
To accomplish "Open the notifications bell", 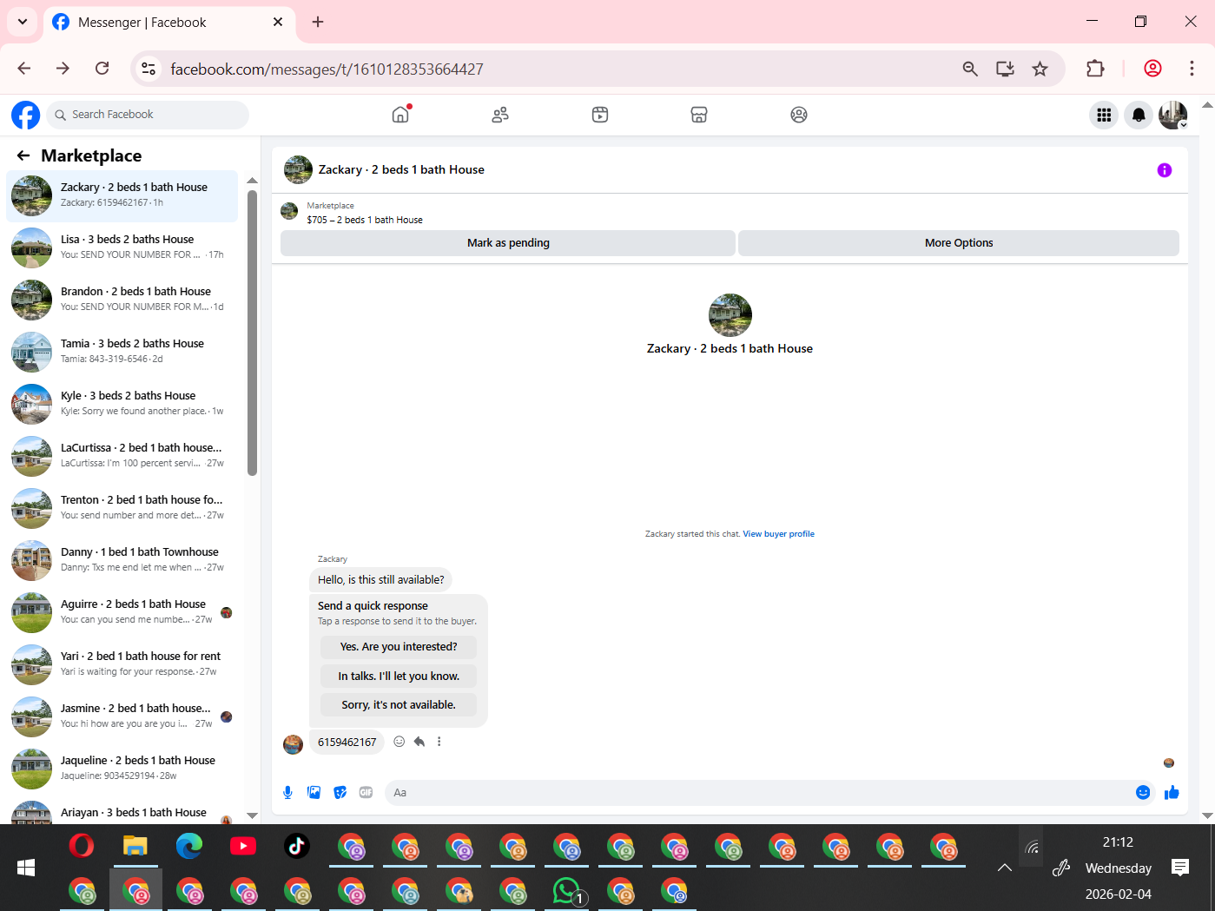I will [x=1139, y=115].
